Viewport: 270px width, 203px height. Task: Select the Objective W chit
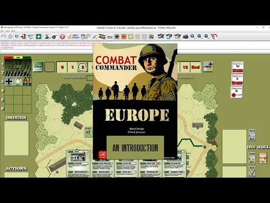click(x=237, y=67)
